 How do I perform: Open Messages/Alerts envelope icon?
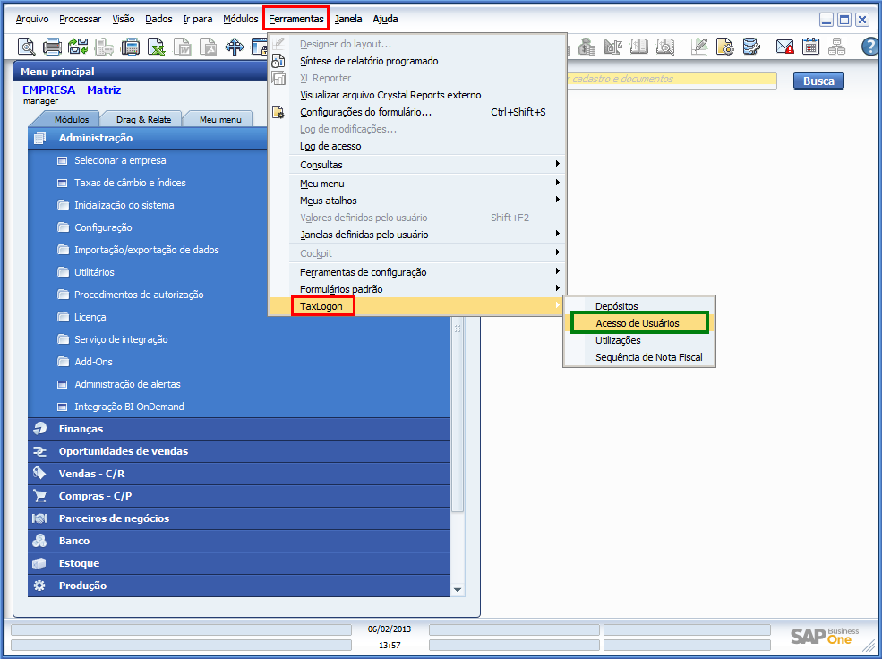tap(784, 47)
